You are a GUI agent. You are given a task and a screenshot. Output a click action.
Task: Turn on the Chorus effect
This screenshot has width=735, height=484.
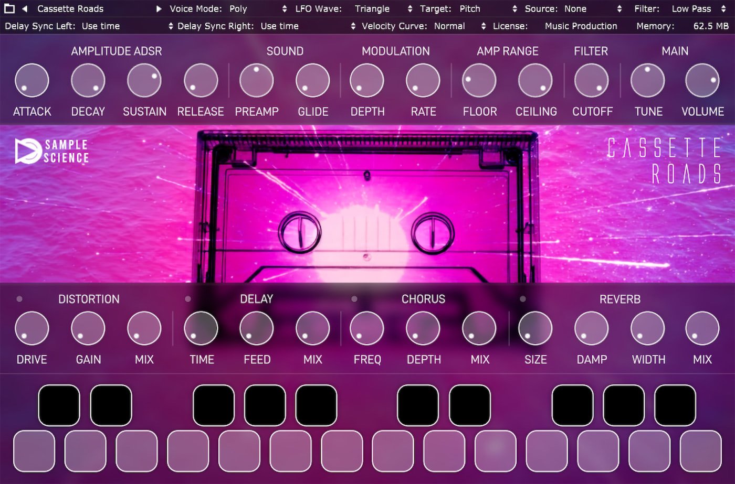point(354,299)
